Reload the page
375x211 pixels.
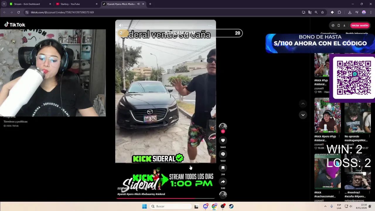click(x=18, y=12)
